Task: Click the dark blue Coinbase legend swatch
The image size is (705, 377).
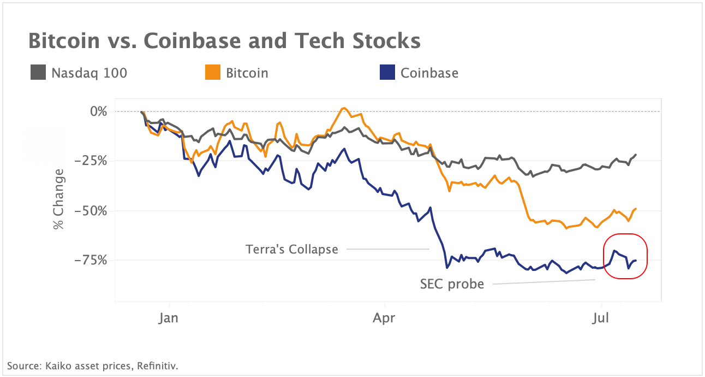Action: pyautogui.click(x=387, y=72)
